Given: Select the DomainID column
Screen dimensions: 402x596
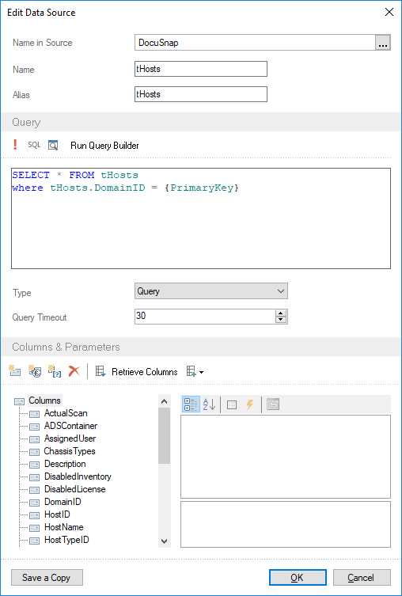Looking at the screenshot, I should pyautogui.click(x=63, y=502).
